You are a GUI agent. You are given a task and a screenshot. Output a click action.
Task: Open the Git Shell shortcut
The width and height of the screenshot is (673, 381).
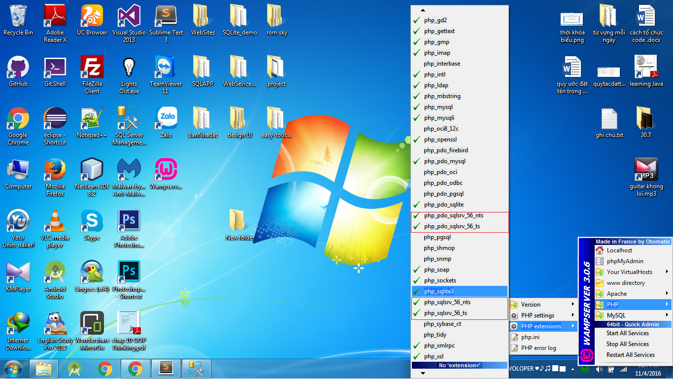[x=55, y=71]
